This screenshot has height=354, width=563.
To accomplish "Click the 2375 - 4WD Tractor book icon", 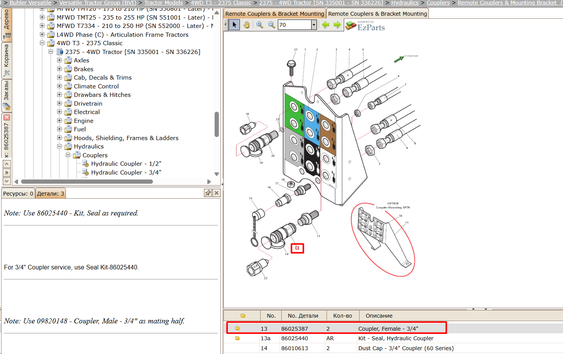I will [x=60, y=52].
